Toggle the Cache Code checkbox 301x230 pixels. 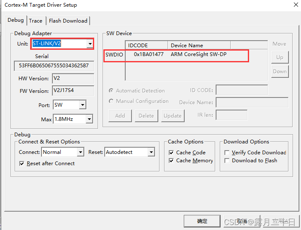[171, 153]
